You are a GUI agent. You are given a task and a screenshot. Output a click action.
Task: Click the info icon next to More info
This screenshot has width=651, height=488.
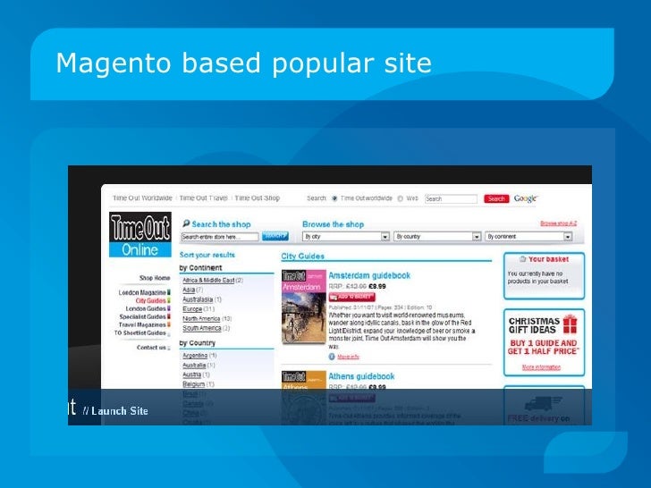[x=332, y=357]
